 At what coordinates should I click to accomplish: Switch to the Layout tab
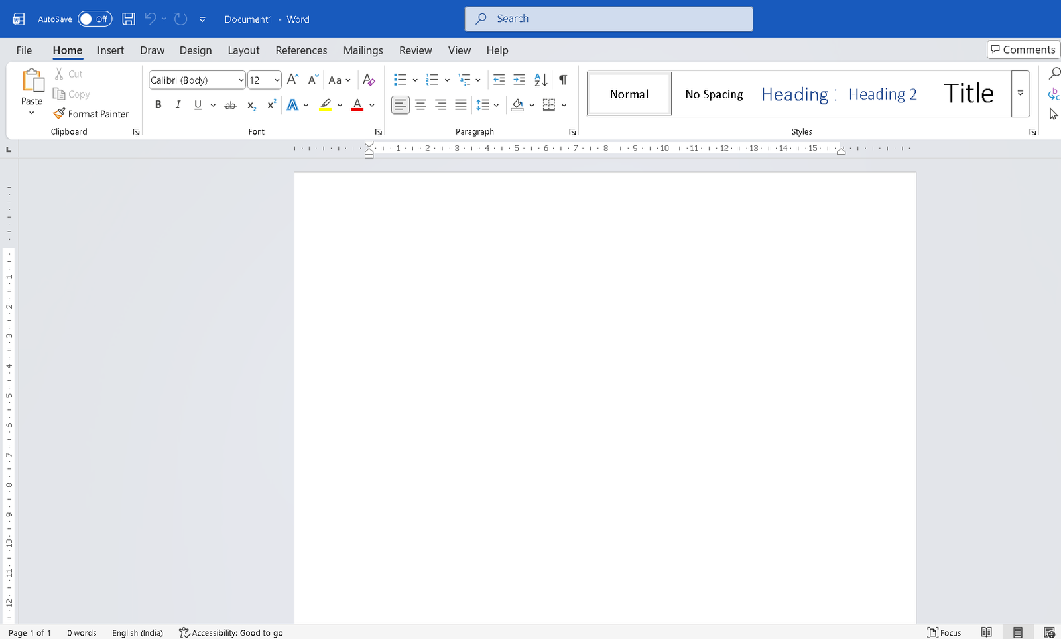(243, 50)
